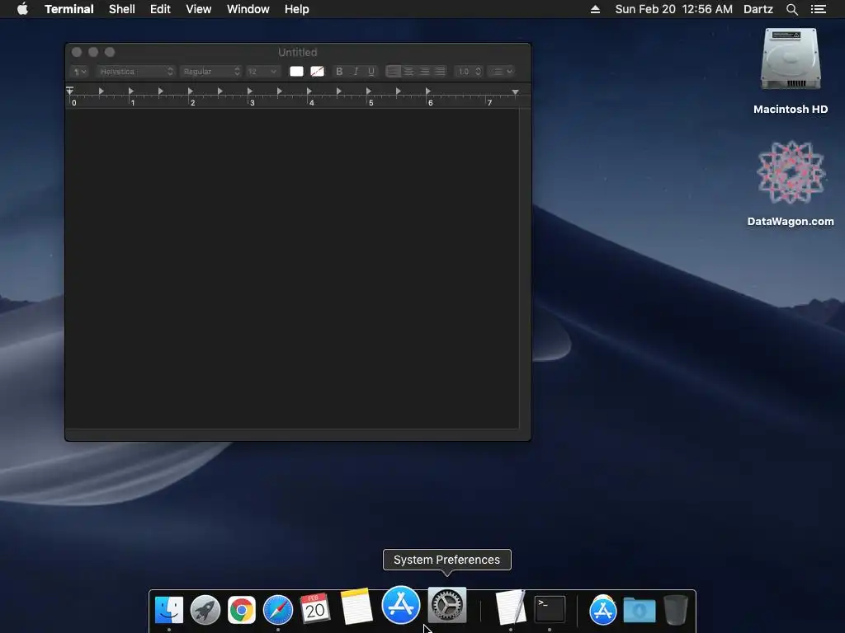845x633 pixels.
Task: Open Safari compass icon in Dock
Action: point(277,610)
